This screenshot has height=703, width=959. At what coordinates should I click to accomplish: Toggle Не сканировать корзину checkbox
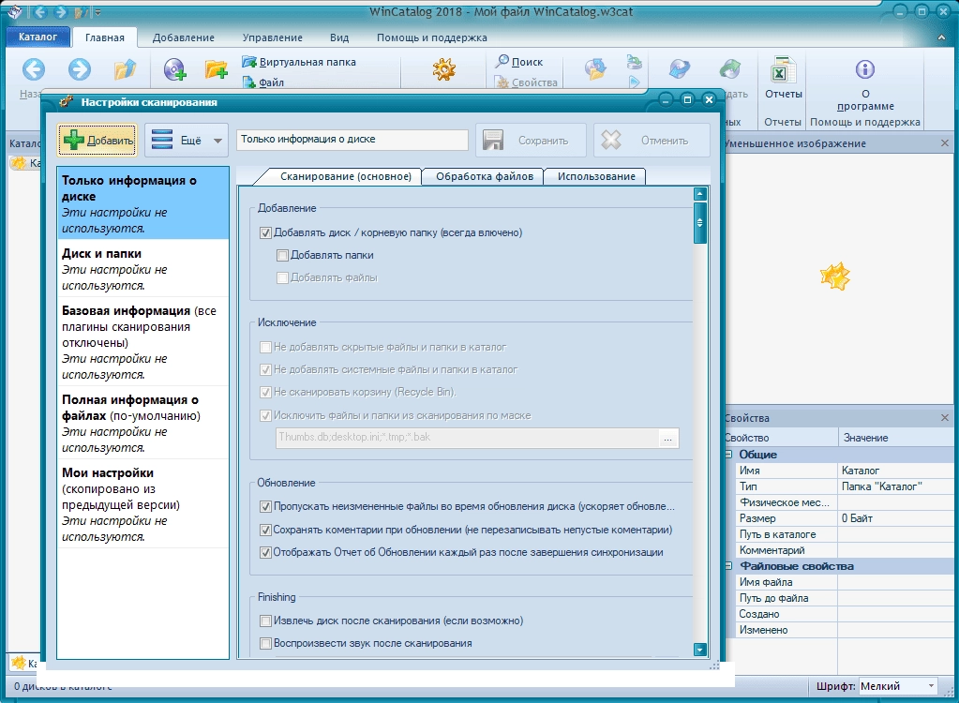click(x=265, y=392)
